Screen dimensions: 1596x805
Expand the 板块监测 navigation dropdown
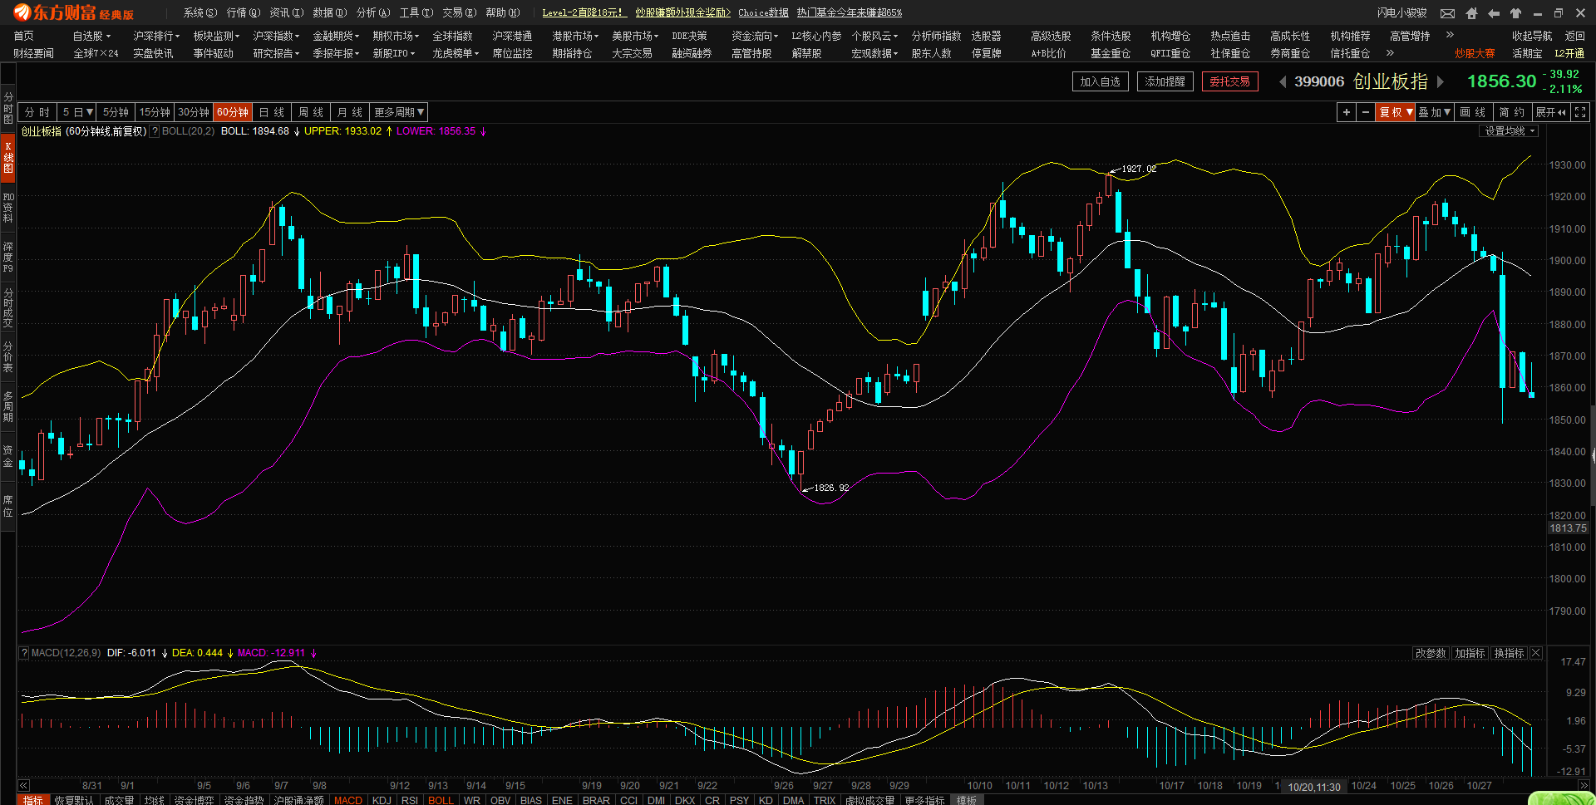tap(216, 36)
